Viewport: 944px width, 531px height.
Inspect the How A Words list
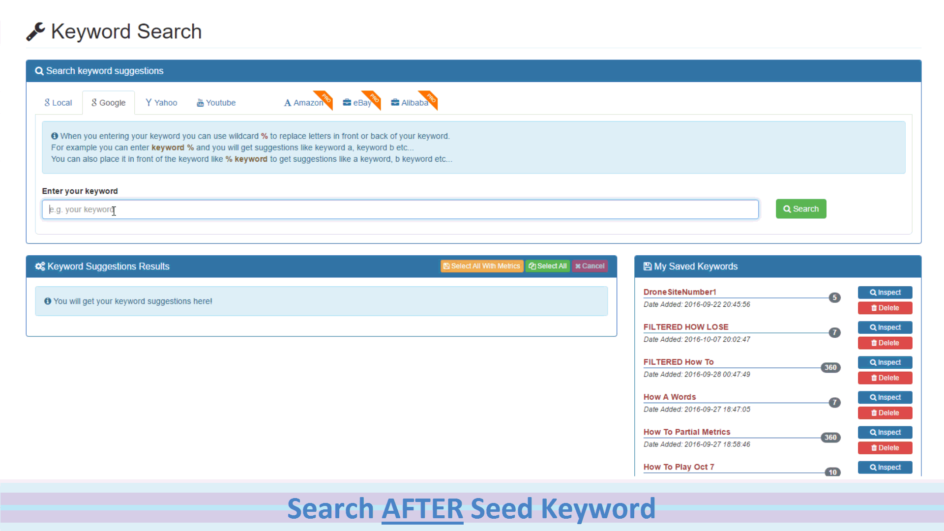pos(885,397)
